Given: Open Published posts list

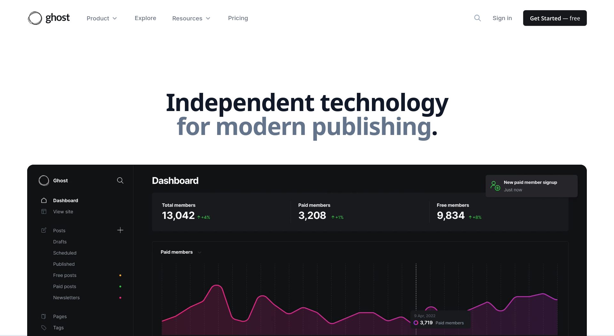Looking at the screenshot, I should tap(64, 264).
